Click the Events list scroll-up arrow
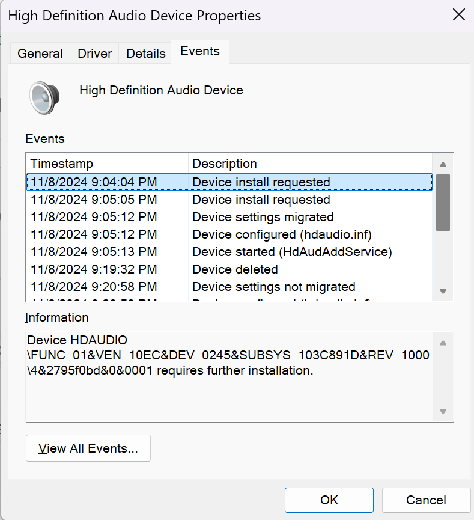The width and height of the screenshot is (474, 520). click(443, 164)
